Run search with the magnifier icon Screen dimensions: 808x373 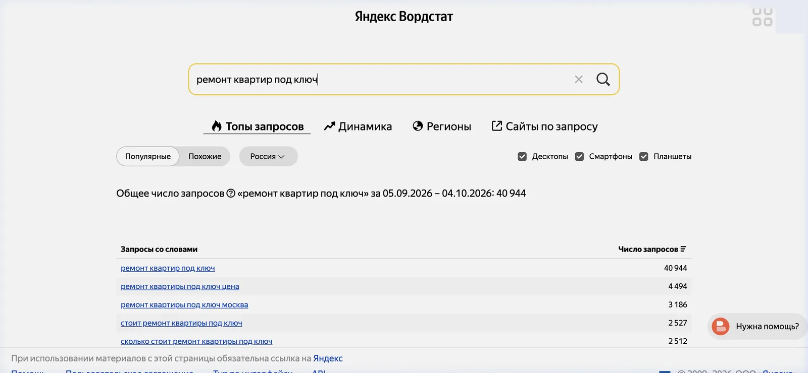click(x=603, y=80)
